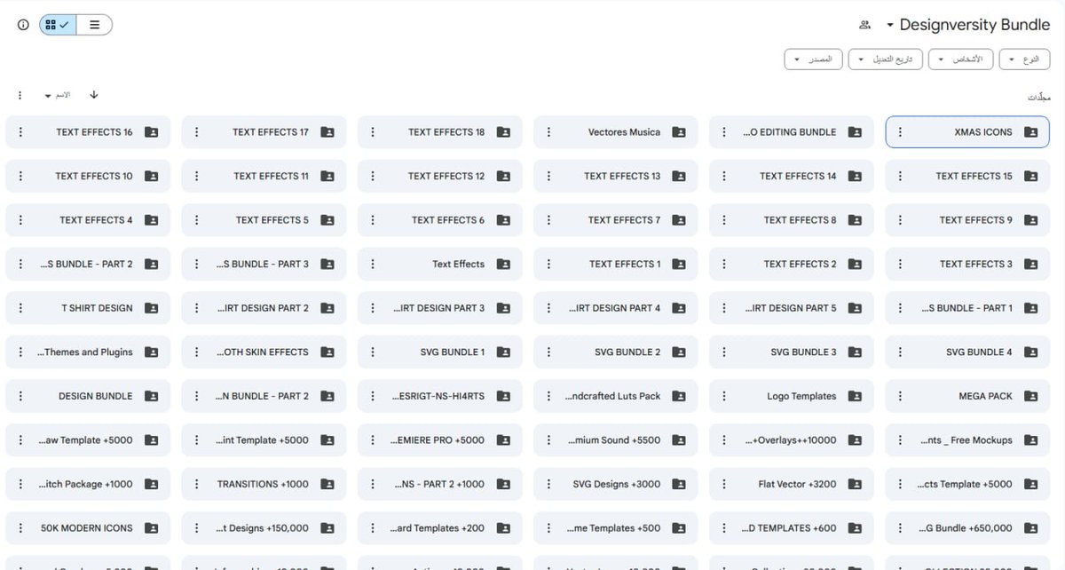1065x570 pixels.
Task: Select the ...S BUNDLE - PART 1 folder
Action: click(967, 308)
